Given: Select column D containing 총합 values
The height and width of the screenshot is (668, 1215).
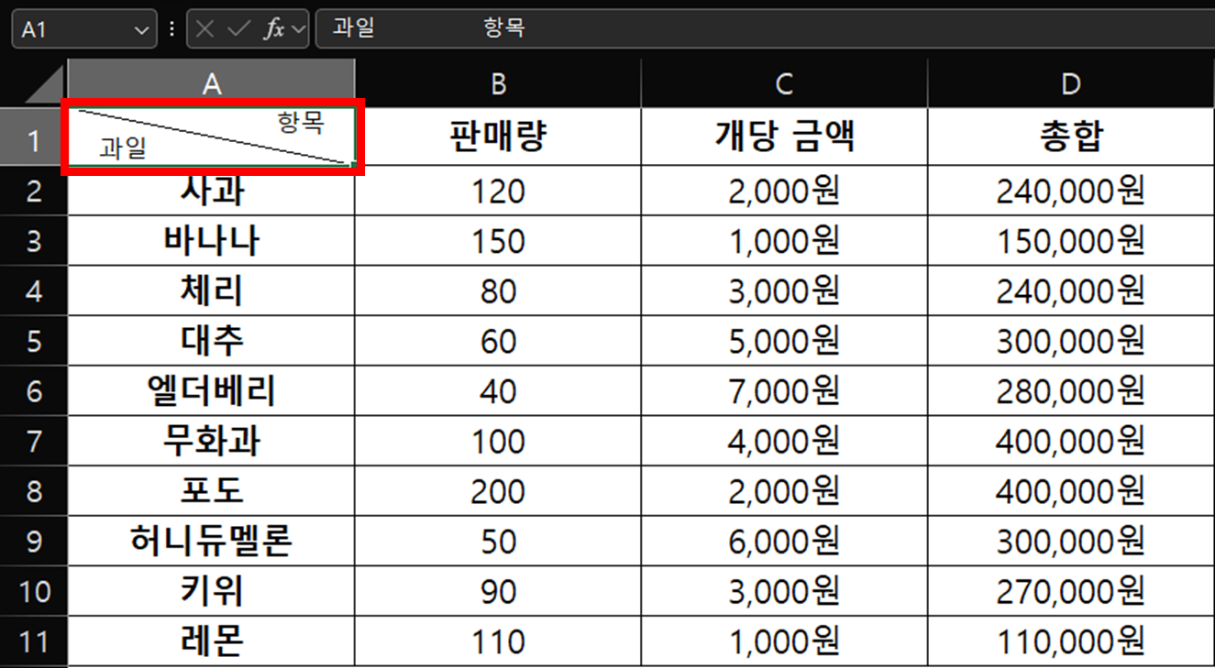Looking at the screenshot, I should [1069, 81].
